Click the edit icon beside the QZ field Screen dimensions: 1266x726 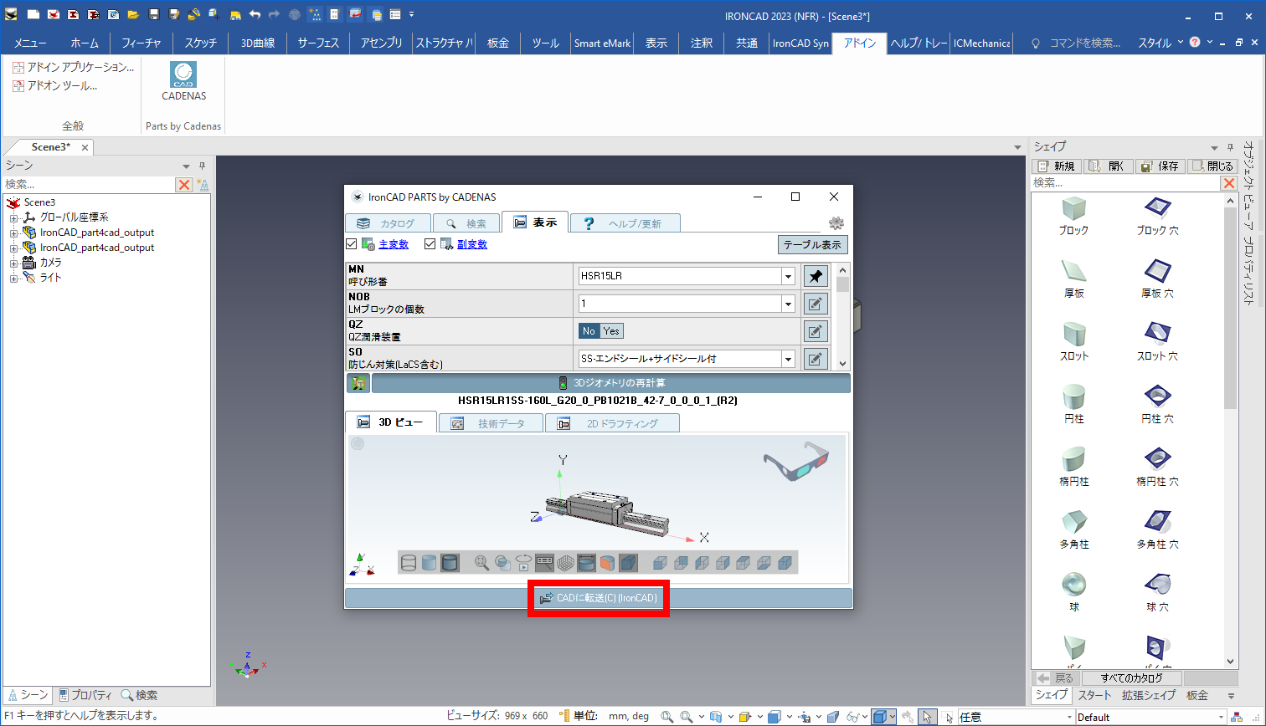(x=816, y=331)
